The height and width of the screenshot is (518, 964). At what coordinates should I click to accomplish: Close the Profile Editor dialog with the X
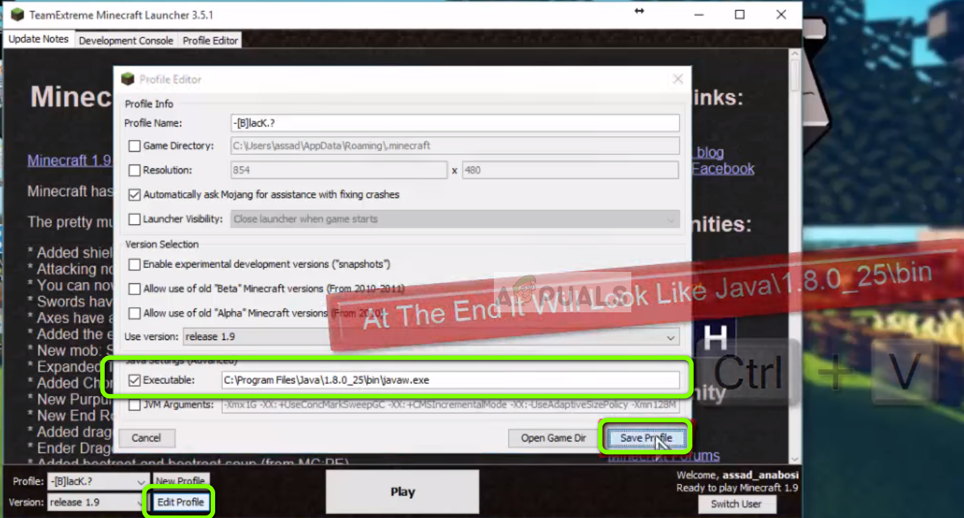[x=678, y=79]
